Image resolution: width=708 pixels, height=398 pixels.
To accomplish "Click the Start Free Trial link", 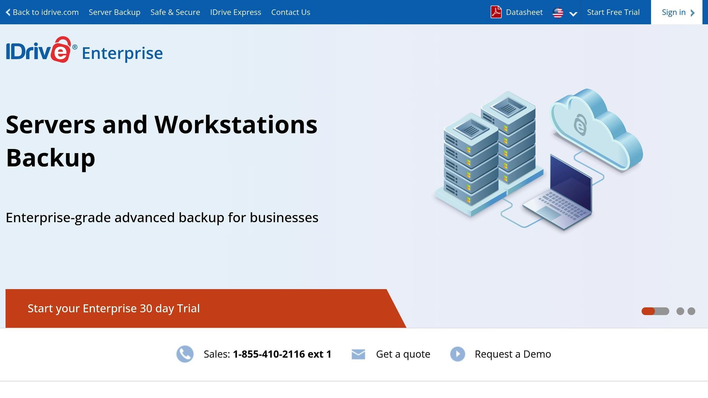I will (x=613, y=12).
